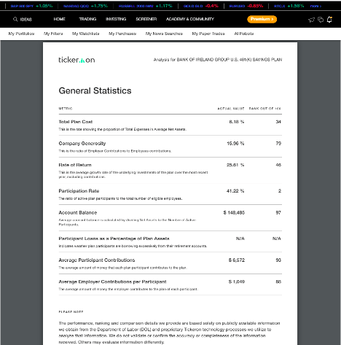The height and width of the screenshot is (345, 341).
Task: Open the ACADEMY & COMMUNITY menu
Action: (x=190, y=19)
